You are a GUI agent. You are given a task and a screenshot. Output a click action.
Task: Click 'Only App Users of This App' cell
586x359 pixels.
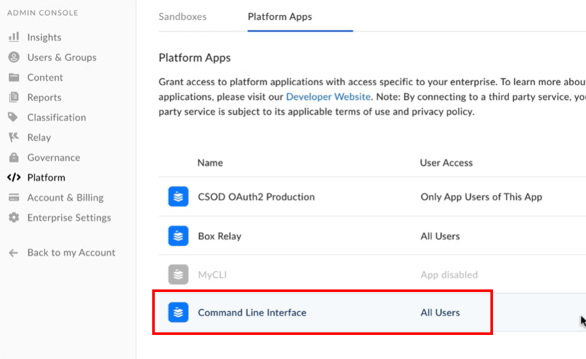coord(481,197)
